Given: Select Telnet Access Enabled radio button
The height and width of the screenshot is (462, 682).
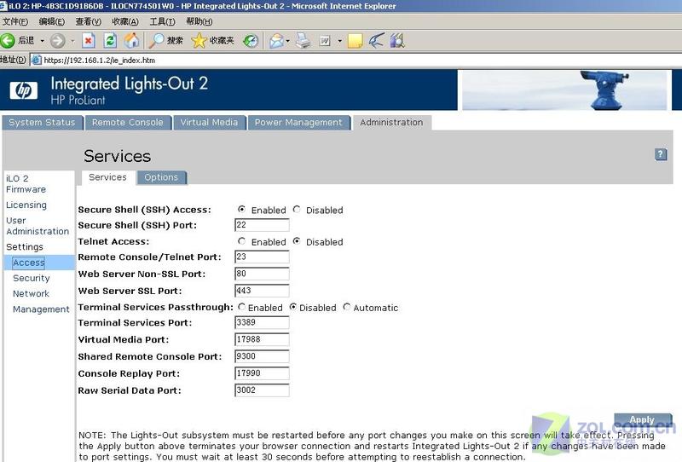Looking at the screenshot, I should (241, 241).
